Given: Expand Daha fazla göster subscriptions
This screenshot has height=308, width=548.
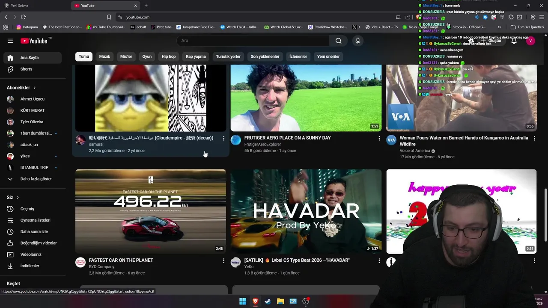Looking at the screenshot, I should (33, 179).
